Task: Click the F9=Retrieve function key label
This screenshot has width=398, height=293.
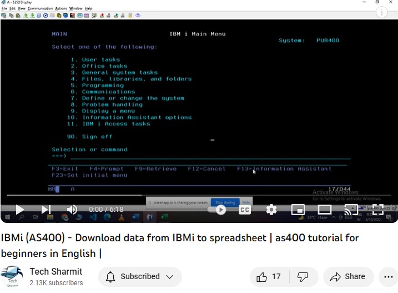Action: [155, 168]
